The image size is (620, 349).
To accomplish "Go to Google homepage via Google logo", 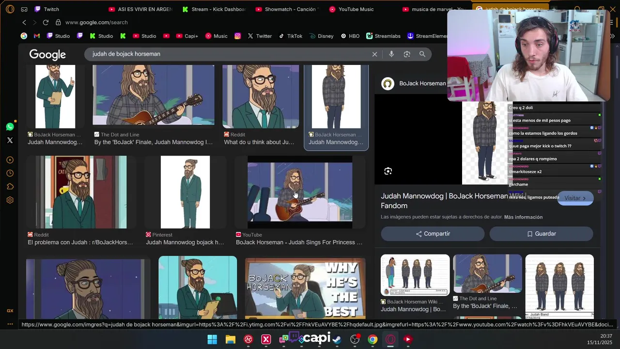I will tap(47, 54).
